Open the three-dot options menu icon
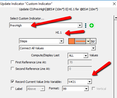117x98 pixels. tap(86, 25)
